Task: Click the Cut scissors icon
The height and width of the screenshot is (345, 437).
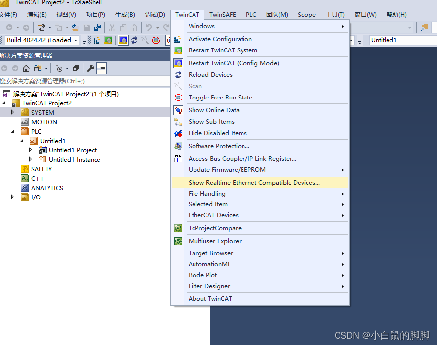Action: pyautogui.click(x=112, y=27)
